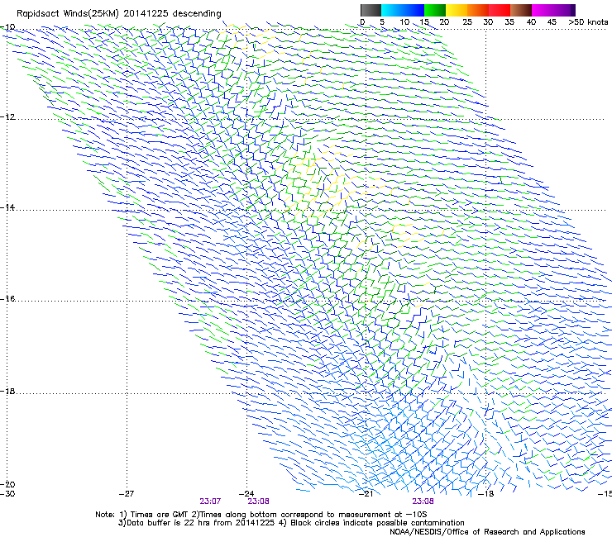
Task: Click the blue 10-15 knots color swatch
Action: pyautogui.click(x=414, y=10)
